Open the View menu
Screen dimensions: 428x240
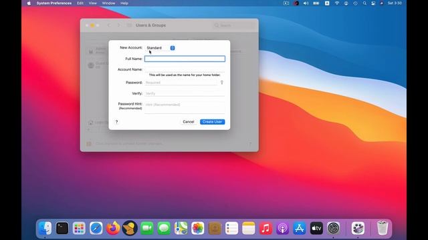[x=92, y=3]
